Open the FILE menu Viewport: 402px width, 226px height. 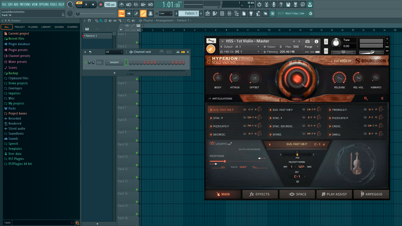click(4, 4)
